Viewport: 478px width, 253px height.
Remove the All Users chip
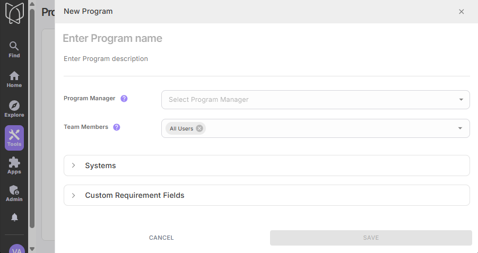(199, 128)
